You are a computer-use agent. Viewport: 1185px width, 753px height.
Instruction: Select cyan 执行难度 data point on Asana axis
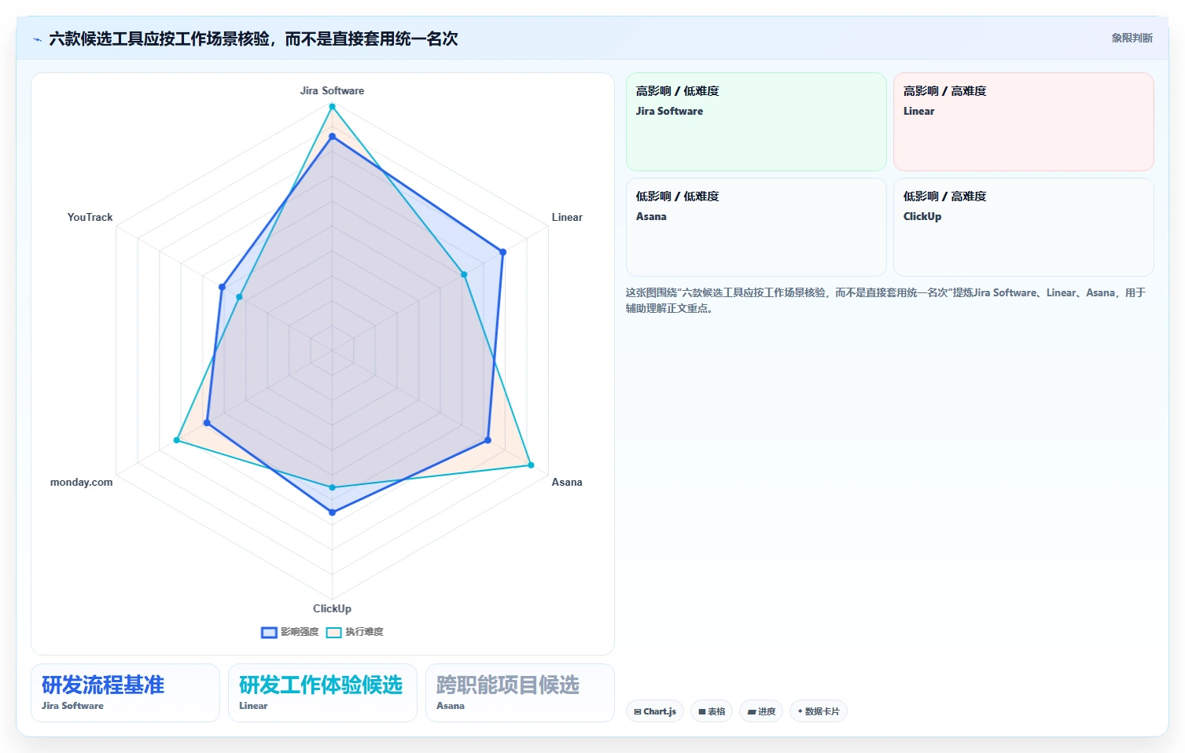click(x=531, y=465)
